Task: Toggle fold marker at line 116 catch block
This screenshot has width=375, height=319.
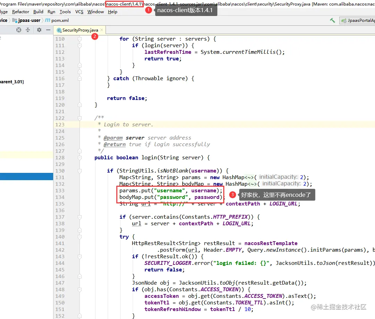Action: point(80,78)
